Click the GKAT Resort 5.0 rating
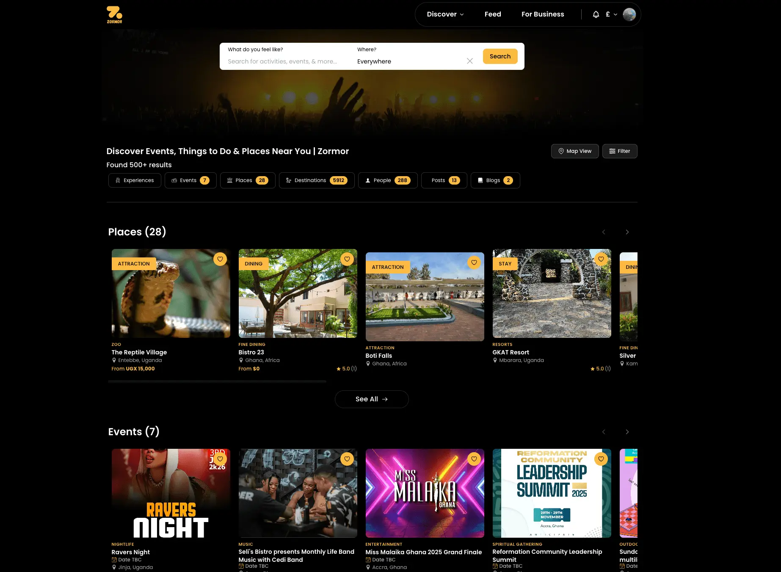This screenshot has height=572, width=781. coord(601,369)
